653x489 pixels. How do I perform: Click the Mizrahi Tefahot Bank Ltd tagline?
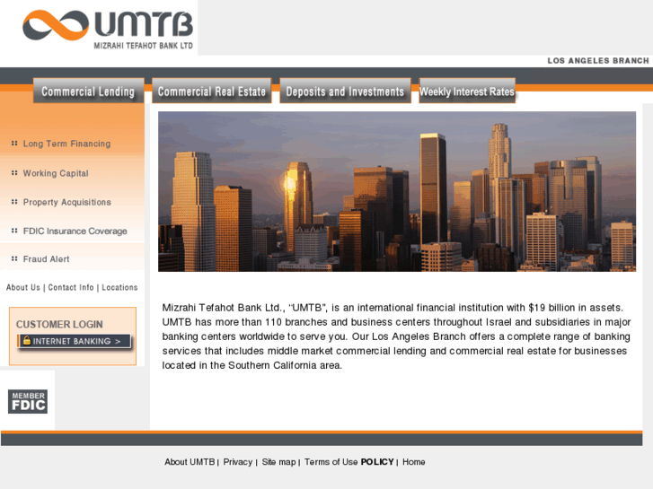[x=143, y=46]
